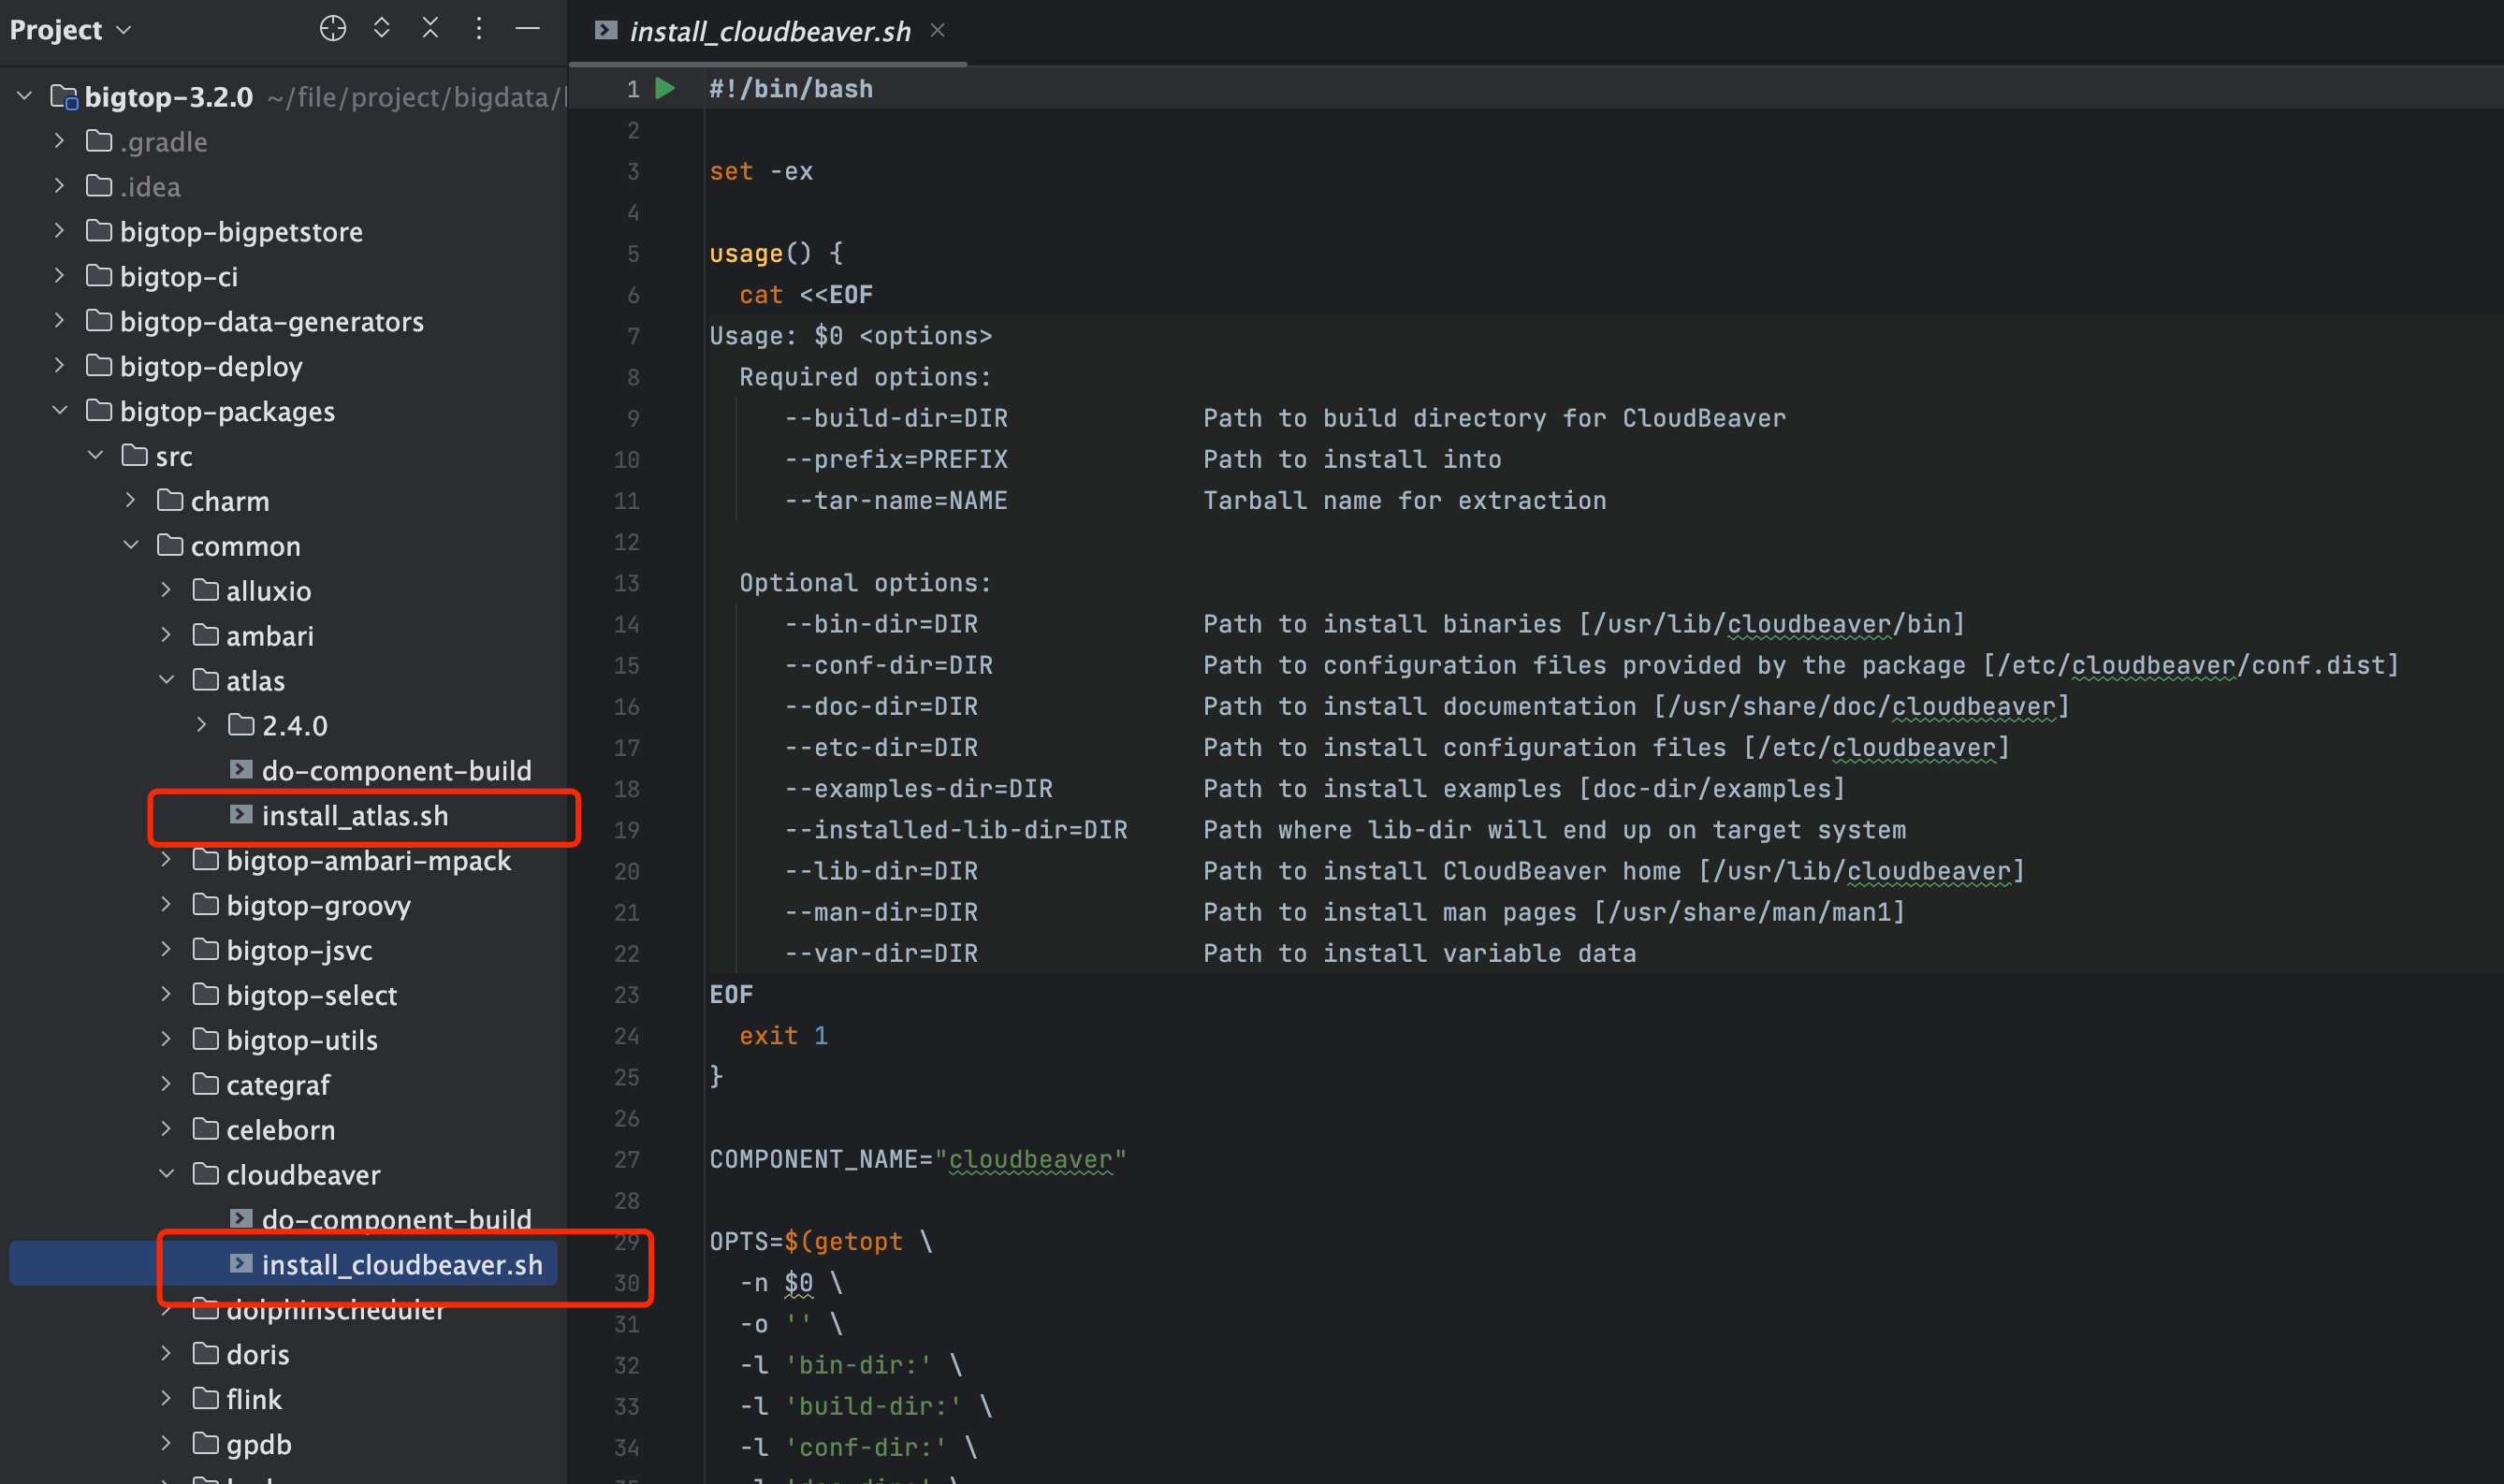Expand the gpdb folder
Viewport: 2504px width, 1484px height.
[x=167, y=1443]
